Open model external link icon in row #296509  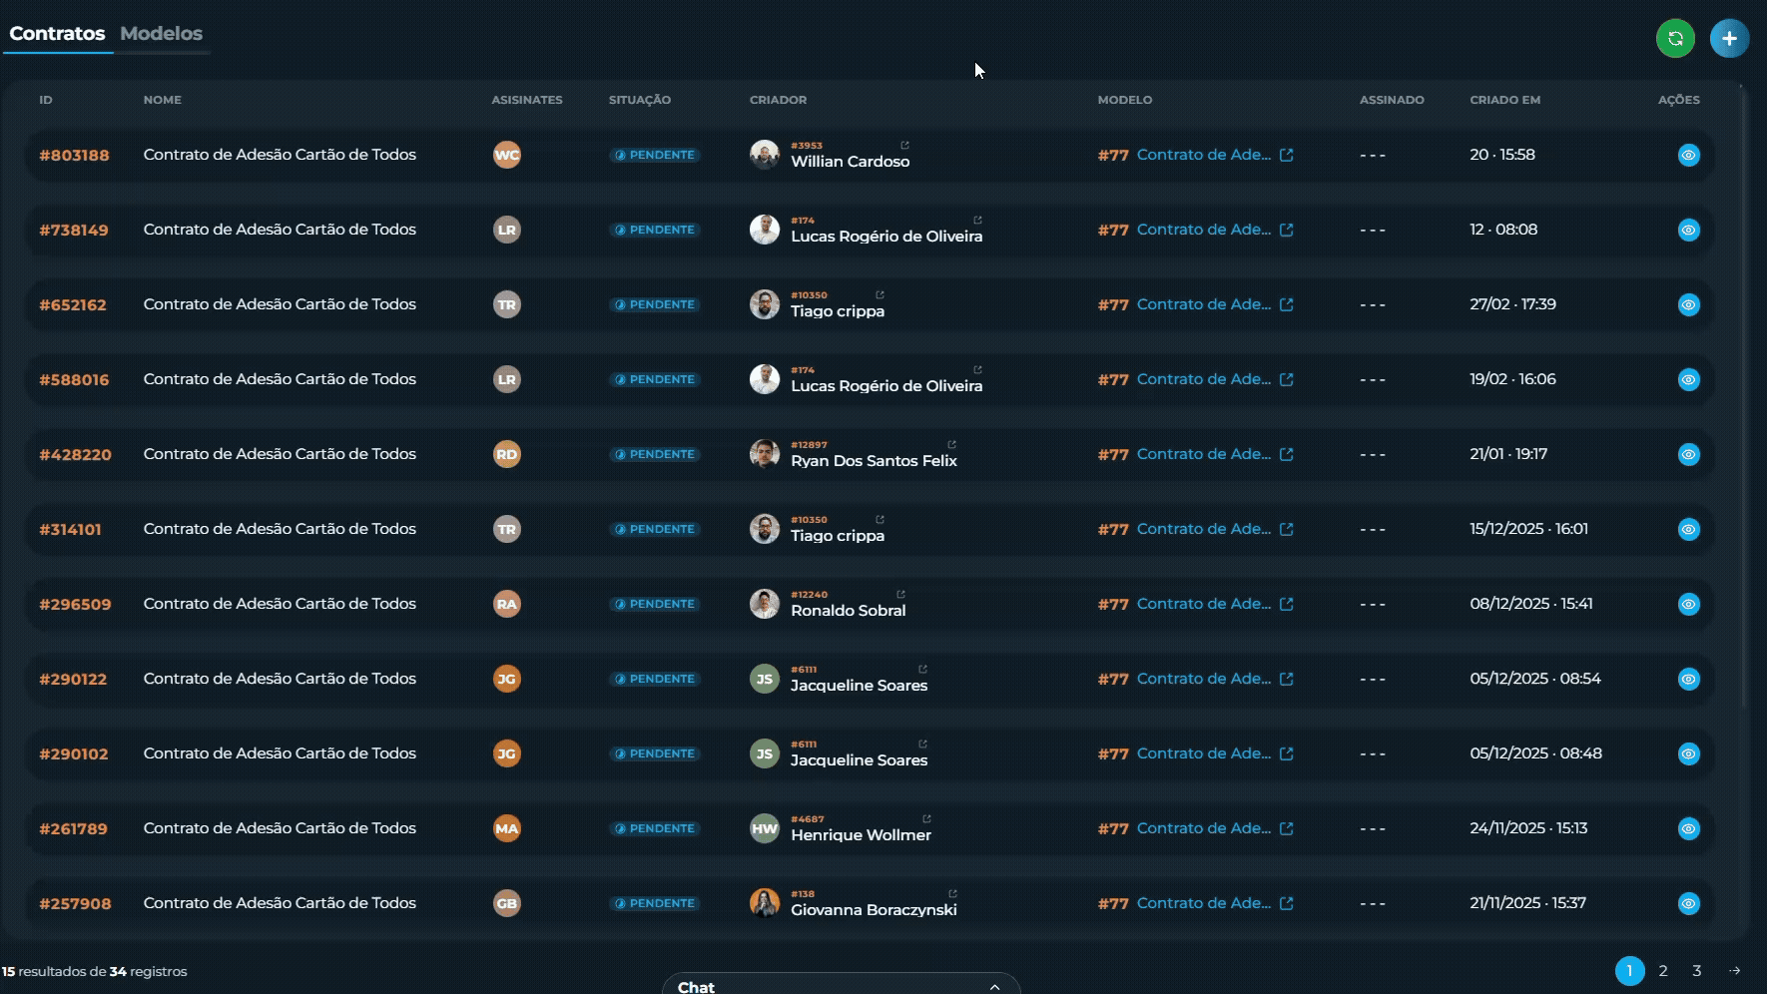coord(1286,604)
